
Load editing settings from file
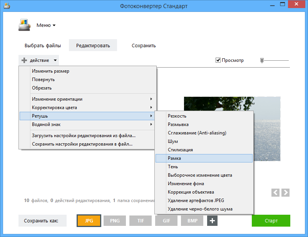(88, 136)
